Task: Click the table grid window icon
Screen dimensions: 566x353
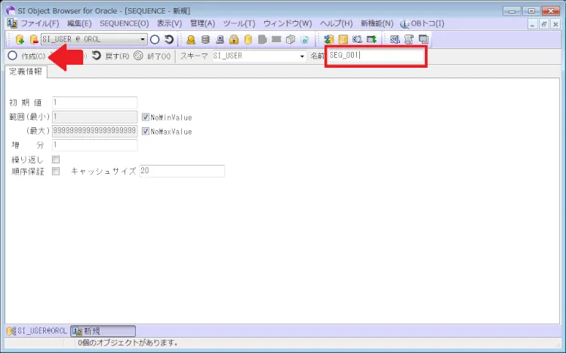Action: [423, 39]
